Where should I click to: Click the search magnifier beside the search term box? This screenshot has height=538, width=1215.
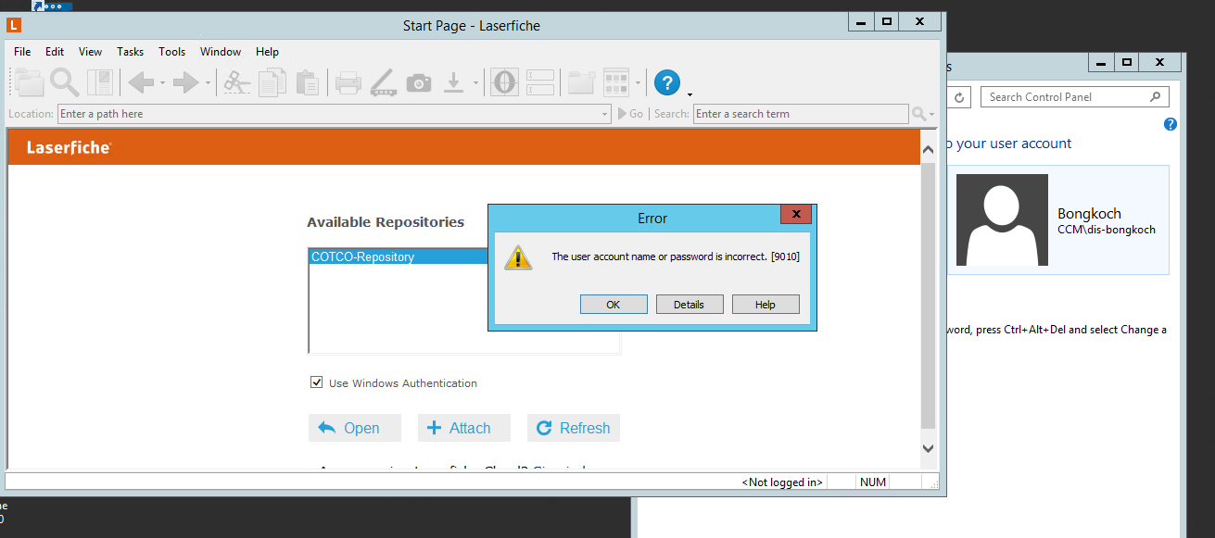tap(918, 114)
